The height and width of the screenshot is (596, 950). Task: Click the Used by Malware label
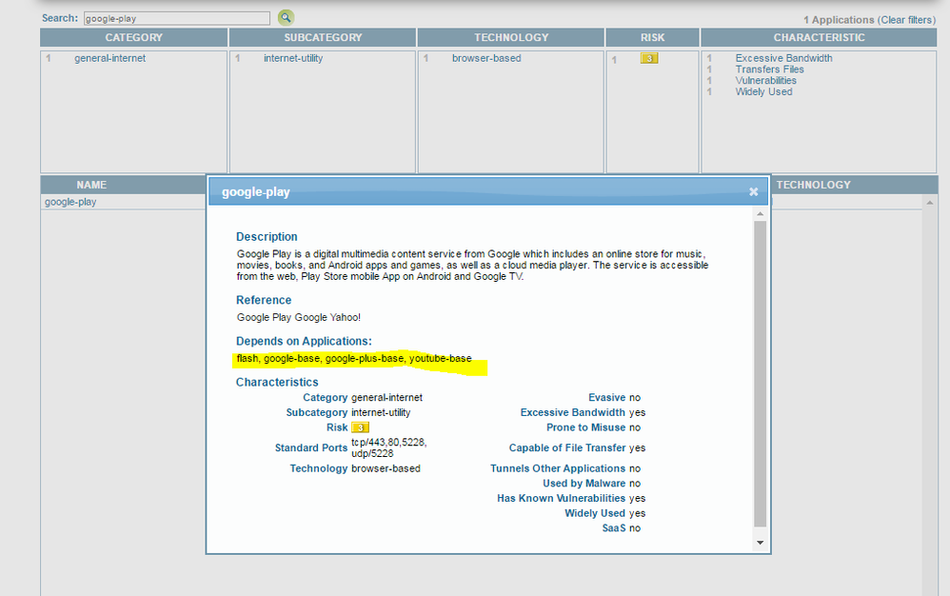[584, 484]
